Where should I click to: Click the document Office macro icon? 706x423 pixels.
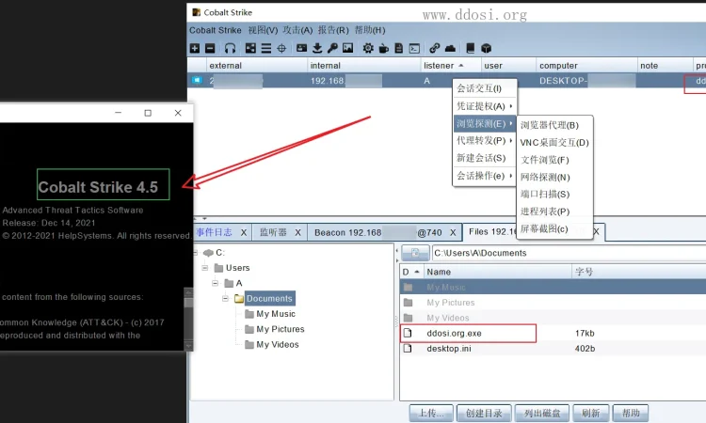click(x=398, y=48)
